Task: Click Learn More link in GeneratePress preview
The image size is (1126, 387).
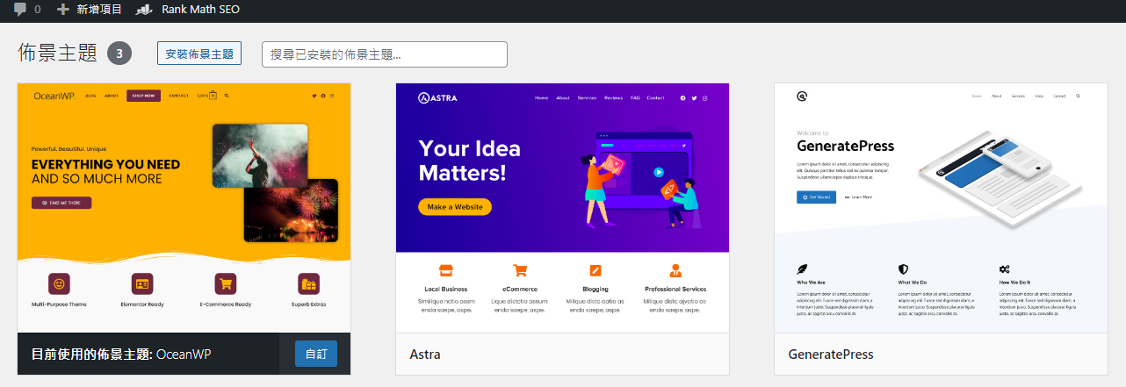Action: point(859,197)
